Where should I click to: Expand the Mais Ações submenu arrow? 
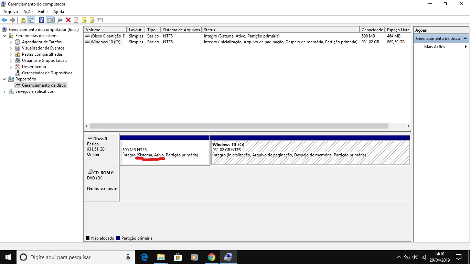466,47
